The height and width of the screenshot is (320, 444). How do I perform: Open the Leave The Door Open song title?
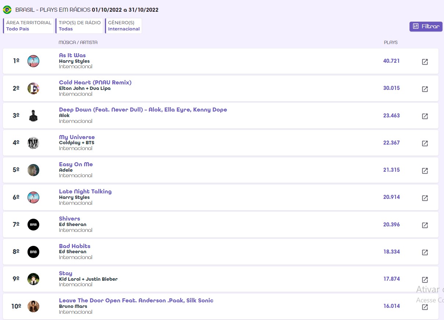coord(136,301)
